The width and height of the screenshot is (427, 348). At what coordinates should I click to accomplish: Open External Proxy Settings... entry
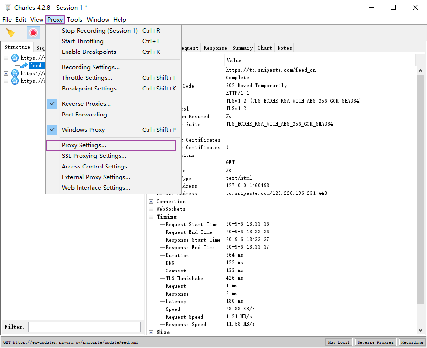(113, 177)
